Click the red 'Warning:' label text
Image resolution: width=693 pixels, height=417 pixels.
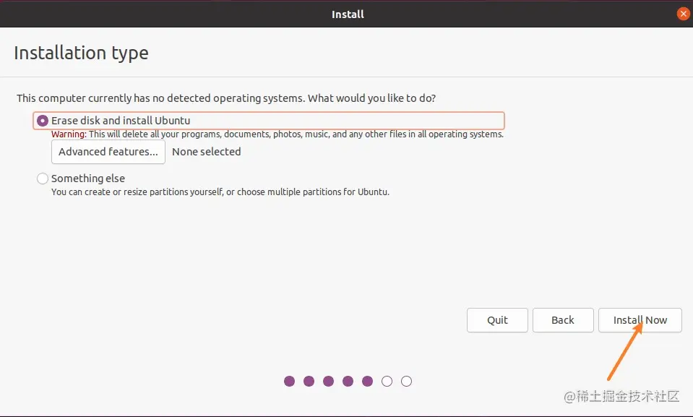click(69, 134)
